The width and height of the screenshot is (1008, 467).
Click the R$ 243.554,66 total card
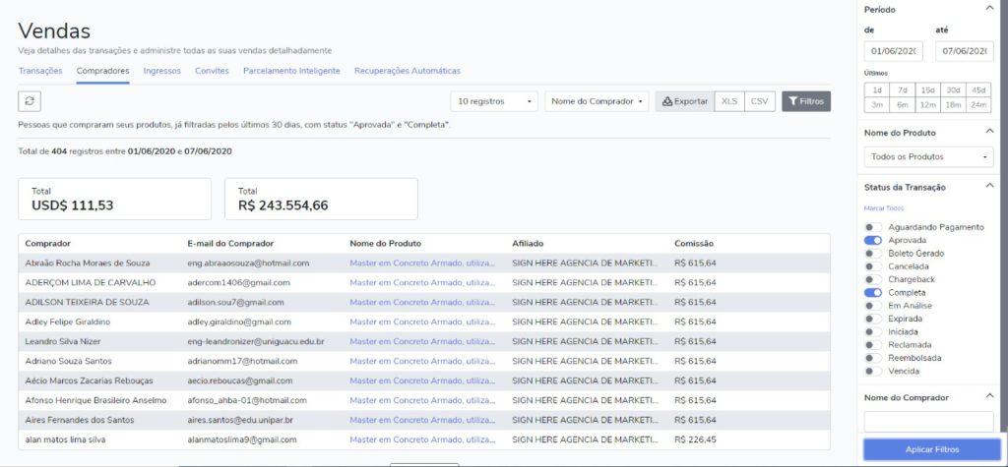coord(322,200)
